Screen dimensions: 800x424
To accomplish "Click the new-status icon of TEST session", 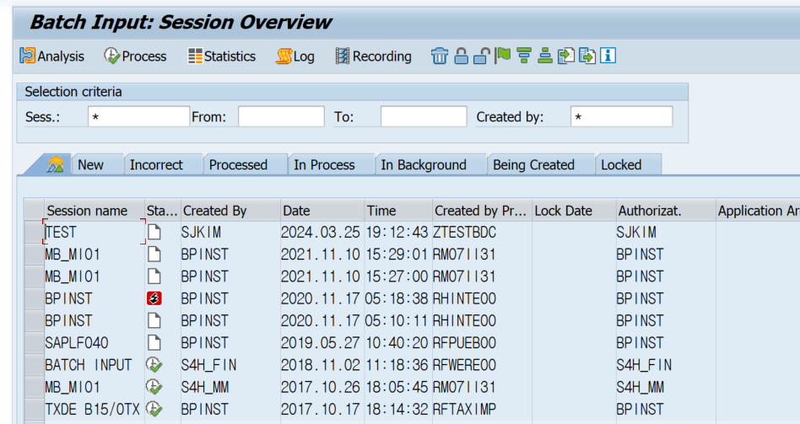I will 154,233.
